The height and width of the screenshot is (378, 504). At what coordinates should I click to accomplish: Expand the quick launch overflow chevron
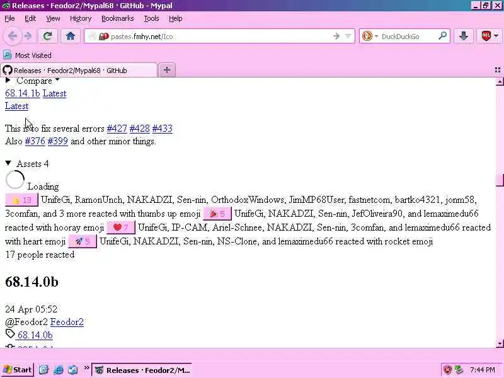(x=86, y=368)
